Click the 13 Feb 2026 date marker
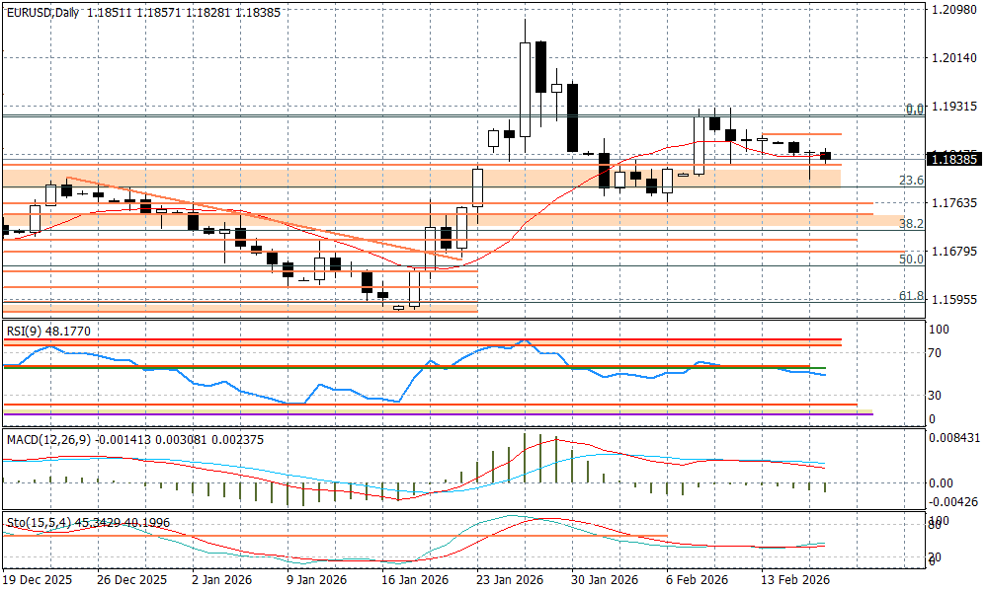This screenshot has height=592, width=988. 793,579
